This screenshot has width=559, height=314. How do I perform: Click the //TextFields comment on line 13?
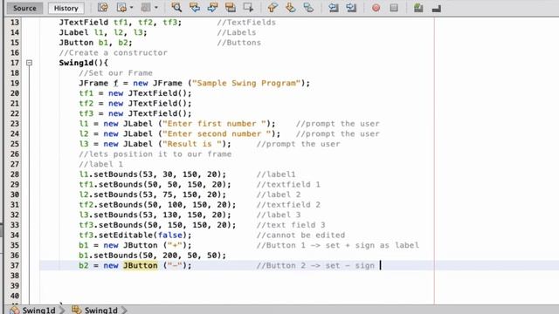click(246, 23)
